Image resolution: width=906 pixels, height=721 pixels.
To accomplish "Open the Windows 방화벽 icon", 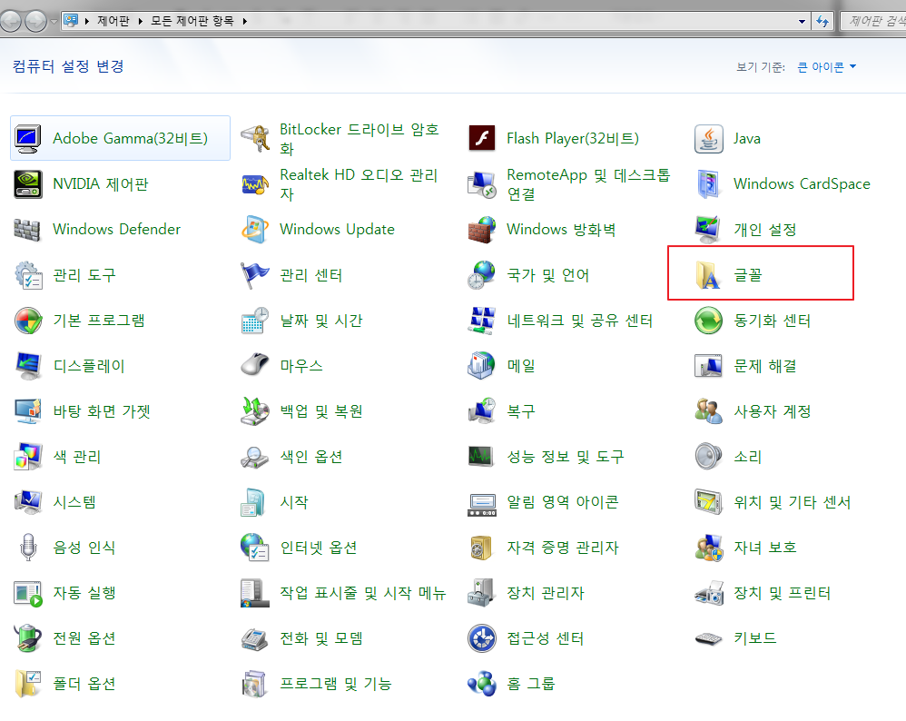I will click(x=482, y=230).
